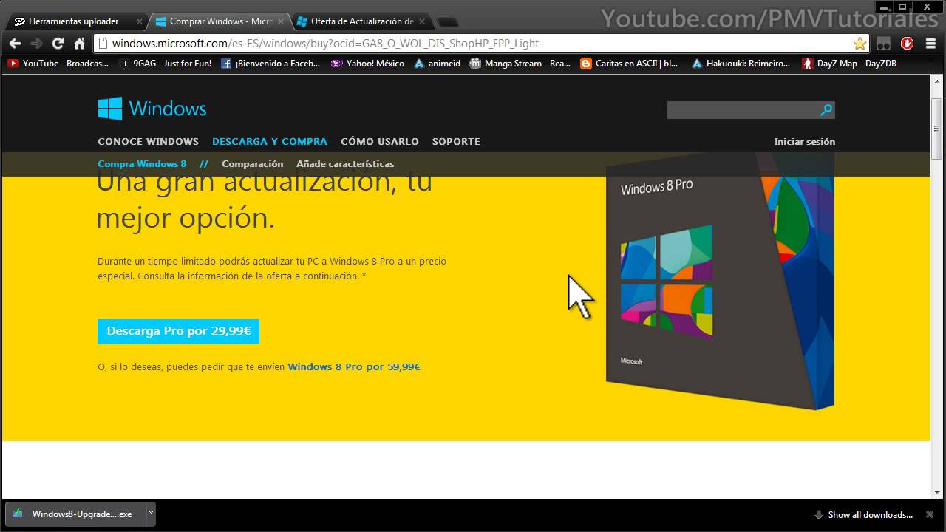Viewport: 946px width, 532px height.
Task: Click the Windows 8 Pro box image
Action: tap(720, 282)
